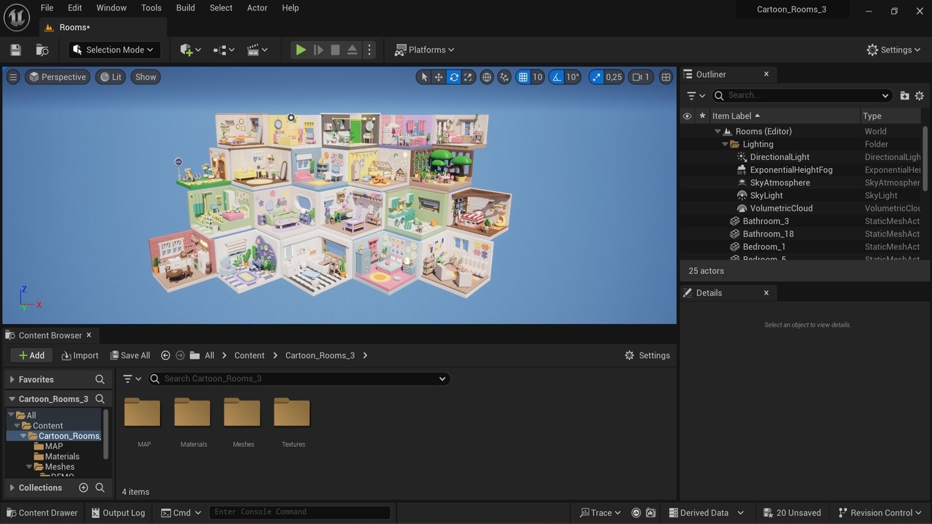
Task: Select the translate transform tool
Action: (438, 77)
